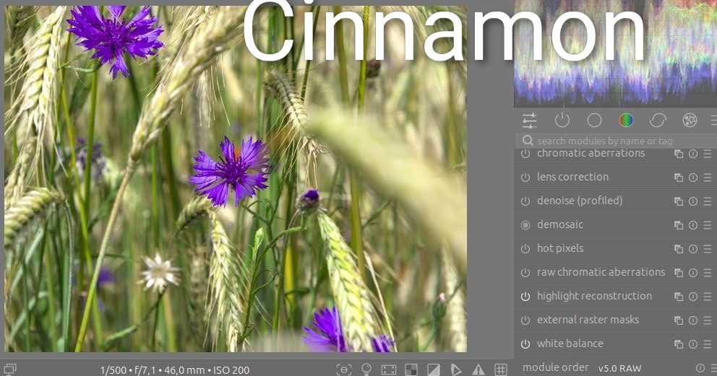Click the waveform histogram display
The width and height of the screenshot is (717, 376).
point(615,53)
